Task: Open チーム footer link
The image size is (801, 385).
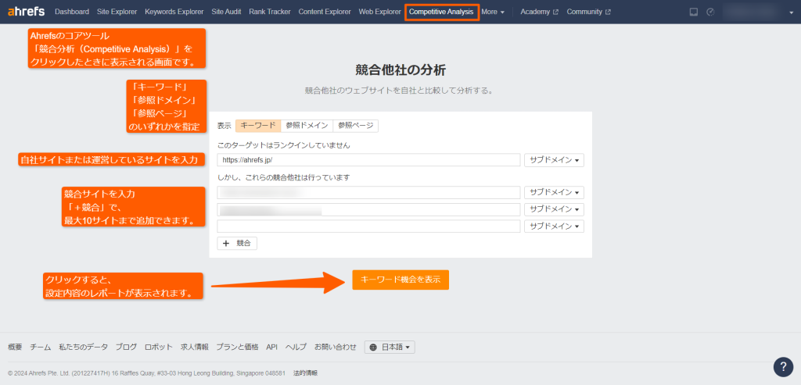Action: coord(41,347)
